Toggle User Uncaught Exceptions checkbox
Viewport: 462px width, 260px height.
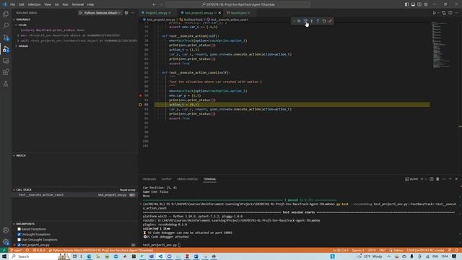pyautogui.click(x=19, y=240)
